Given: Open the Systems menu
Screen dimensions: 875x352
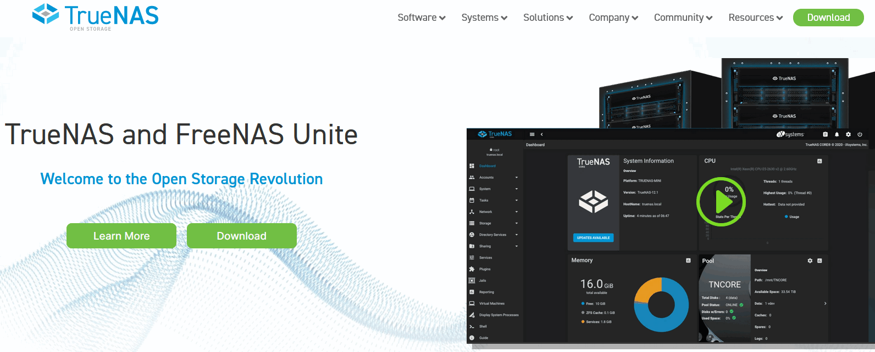Looking at the screenshot, I should [484, 18].
